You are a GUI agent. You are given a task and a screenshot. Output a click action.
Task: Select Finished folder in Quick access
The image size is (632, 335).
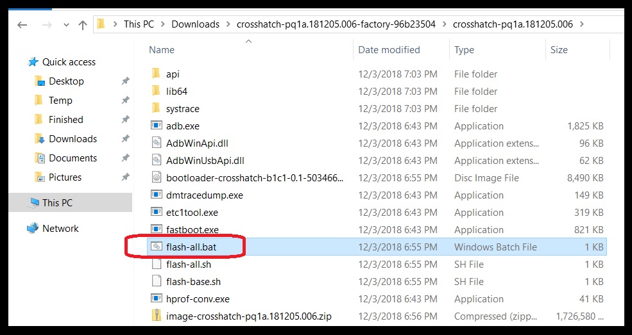point(65,120)
